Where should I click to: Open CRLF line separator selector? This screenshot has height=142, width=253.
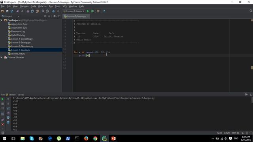point(227,133)
